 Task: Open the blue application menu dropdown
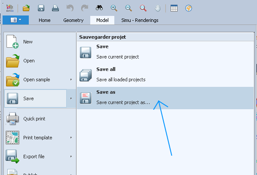16,20
